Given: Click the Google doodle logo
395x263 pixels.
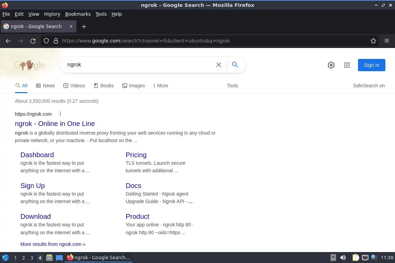Looking at the screenshot, I should click(29, 65).
